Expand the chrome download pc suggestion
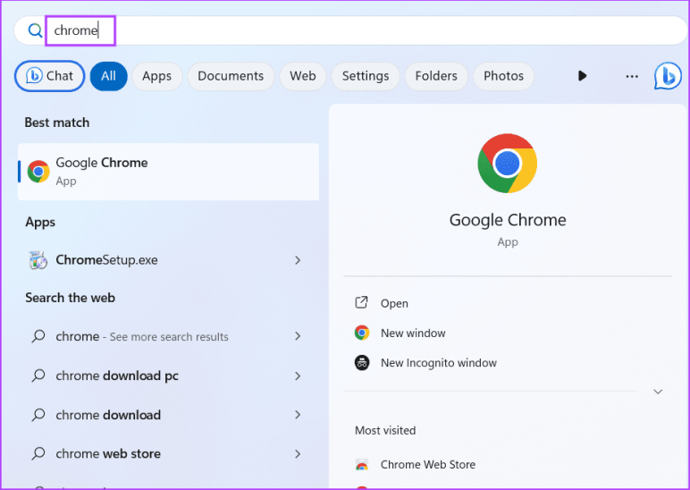Viewport: 690px width, 490px height. [x=298, y=376]
